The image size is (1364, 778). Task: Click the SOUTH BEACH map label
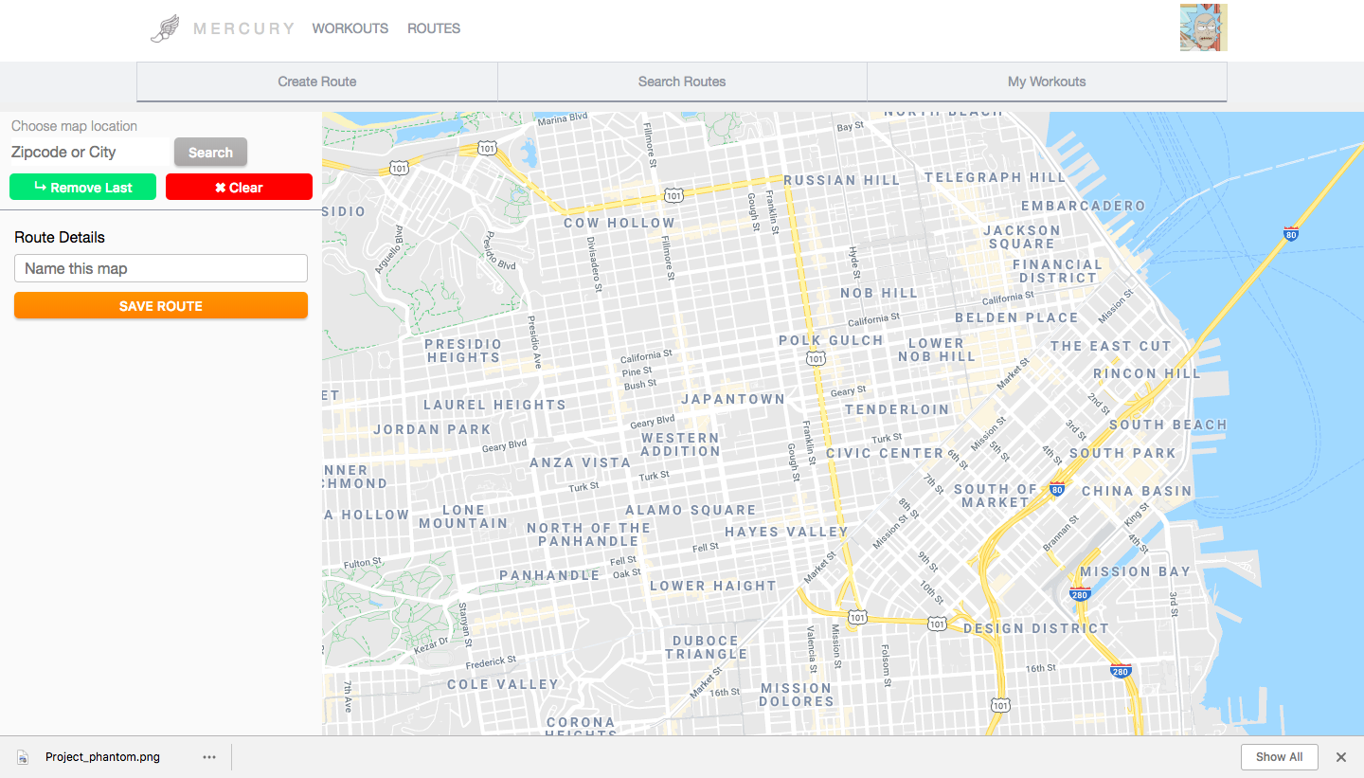[x=1168, y=425]
